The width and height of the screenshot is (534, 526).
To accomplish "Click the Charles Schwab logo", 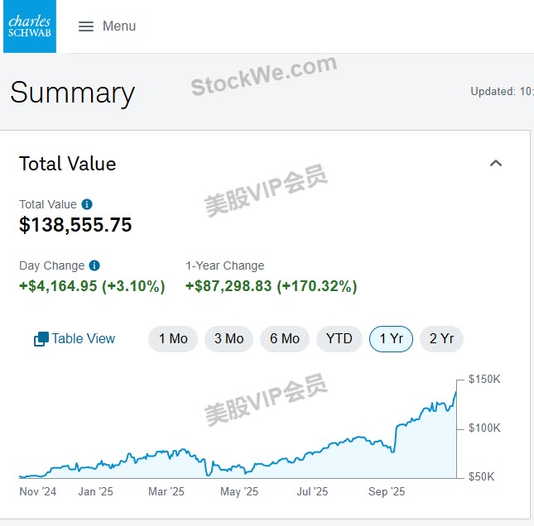I will click(30, 26).
